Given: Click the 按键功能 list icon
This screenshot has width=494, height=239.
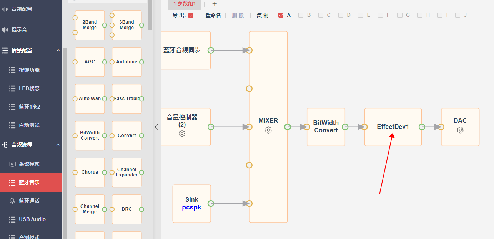Looking at the screenshot, I should [x=12, y=70].
